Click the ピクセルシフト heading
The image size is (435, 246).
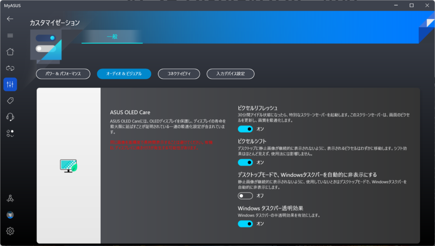[252, 141]
